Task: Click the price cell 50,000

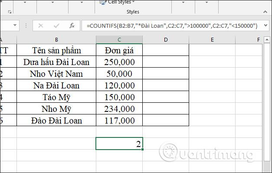Action: [119, 73]
